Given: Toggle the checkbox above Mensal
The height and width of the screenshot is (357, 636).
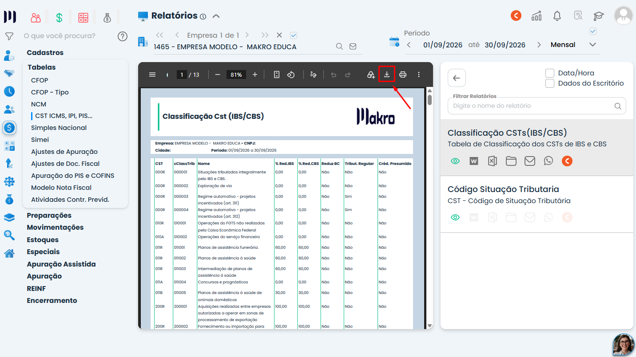Looking at the screenshot, I should point(592,31).
